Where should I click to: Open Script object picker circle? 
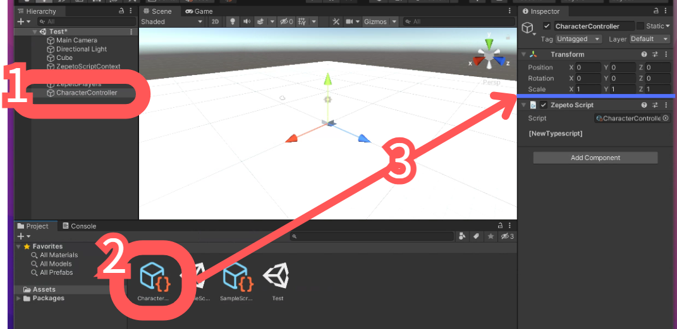point(666,118)
